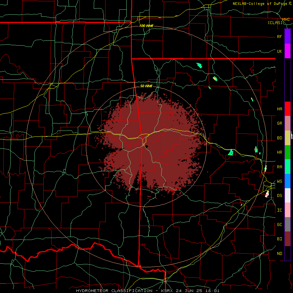The width and height of the screenshot is (293, 293).
Task: Pick the dark green HR legend swatch
Action: tap(287, 152)
